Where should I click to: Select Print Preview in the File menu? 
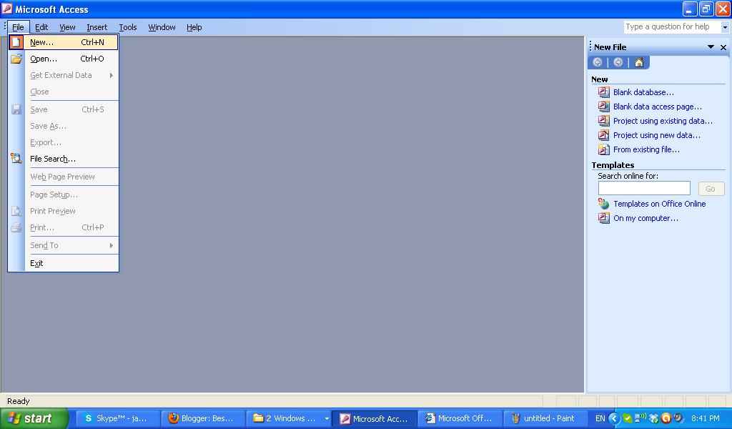(x=53, y=211)
